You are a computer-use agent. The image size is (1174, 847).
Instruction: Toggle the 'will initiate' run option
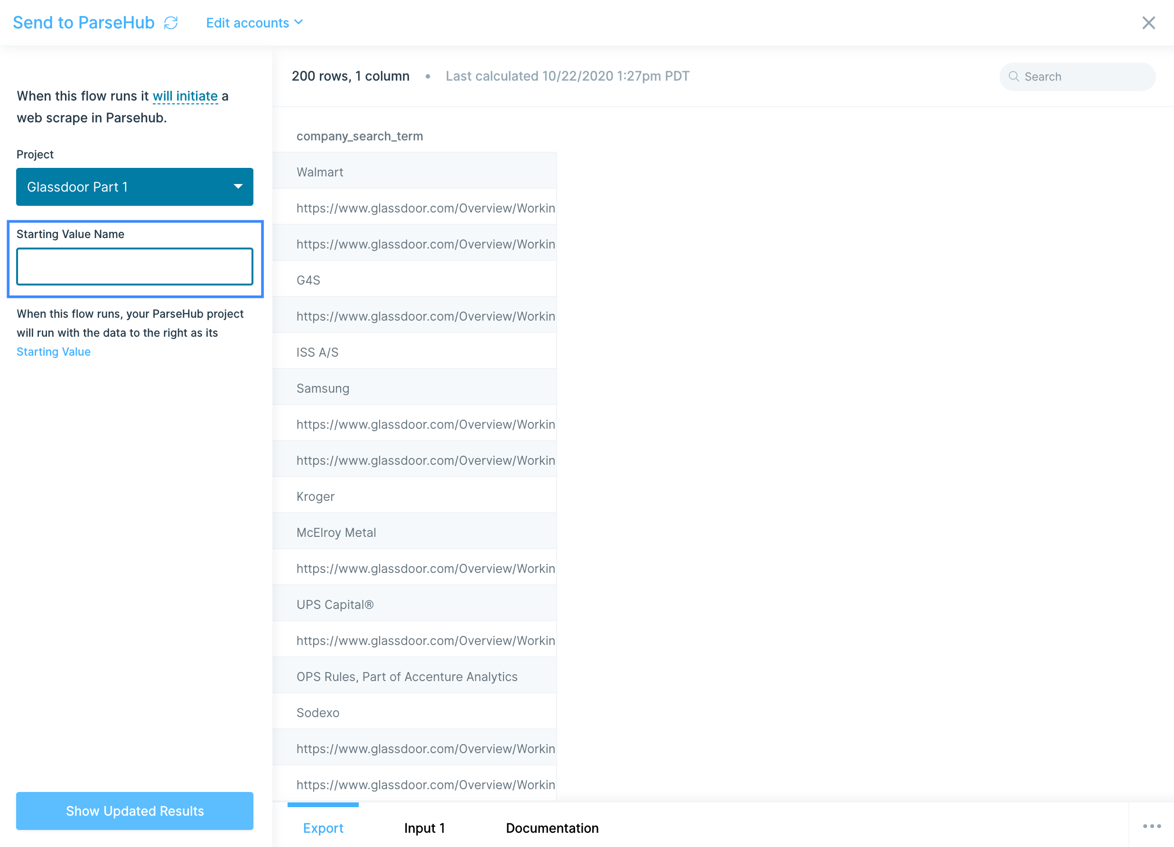(185, 96)
